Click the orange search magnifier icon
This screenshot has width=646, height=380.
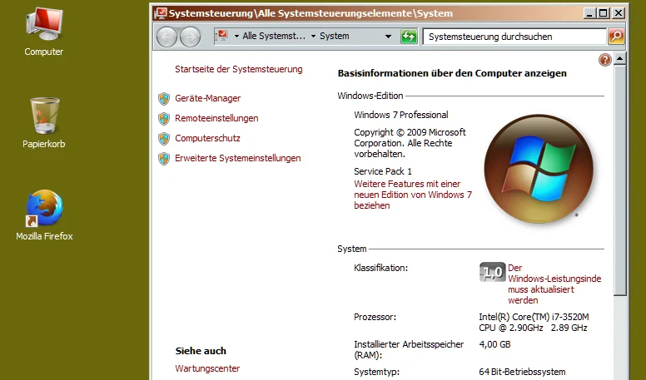616,37
